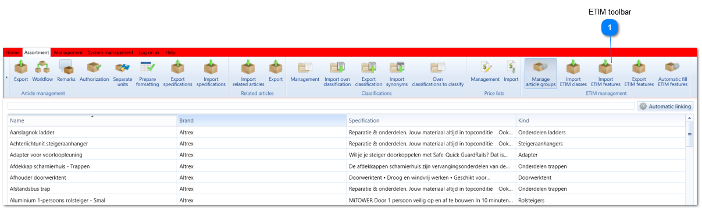702x210 pixels.
Task: Select the Aanslagnok ladder row
Action: click(x=347, y=132)
